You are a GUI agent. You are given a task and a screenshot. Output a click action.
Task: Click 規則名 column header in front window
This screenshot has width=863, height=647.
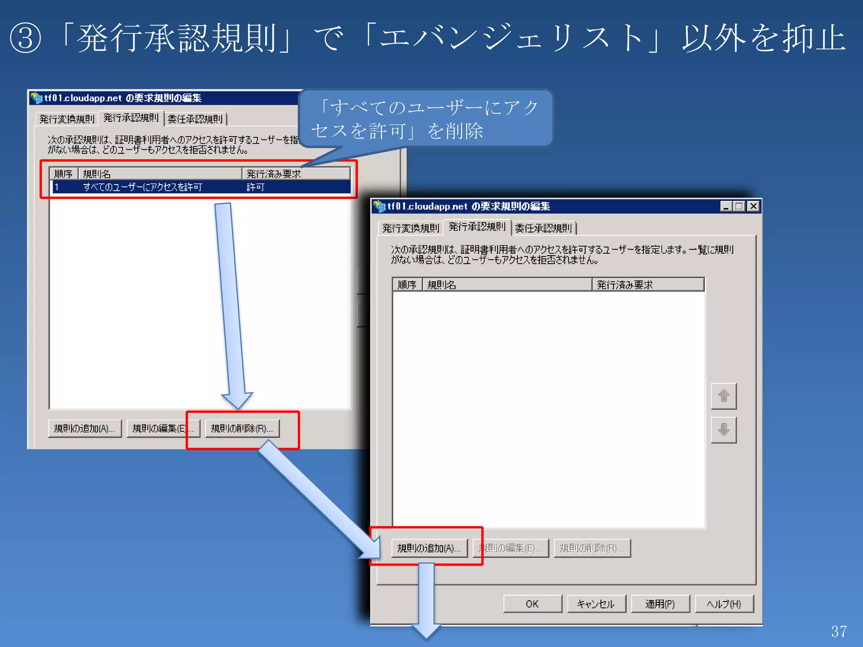point(507,285)
